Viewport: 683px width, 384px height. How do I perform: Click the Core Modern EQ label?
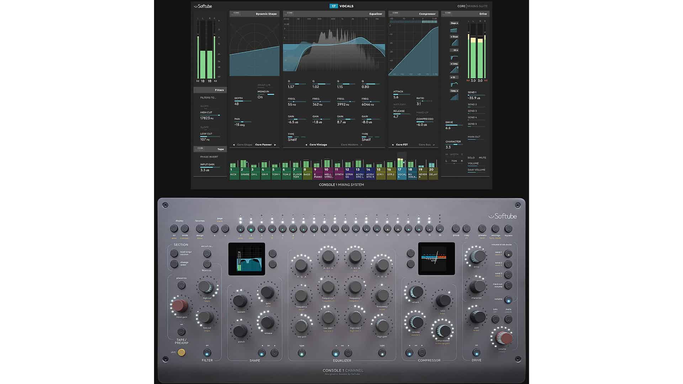tap(349, 145)
